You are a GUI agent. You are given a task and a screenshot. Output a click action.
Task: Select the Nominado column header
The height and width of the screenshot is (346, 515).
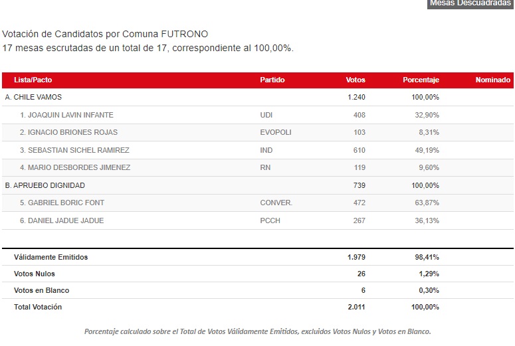point(492,80)
